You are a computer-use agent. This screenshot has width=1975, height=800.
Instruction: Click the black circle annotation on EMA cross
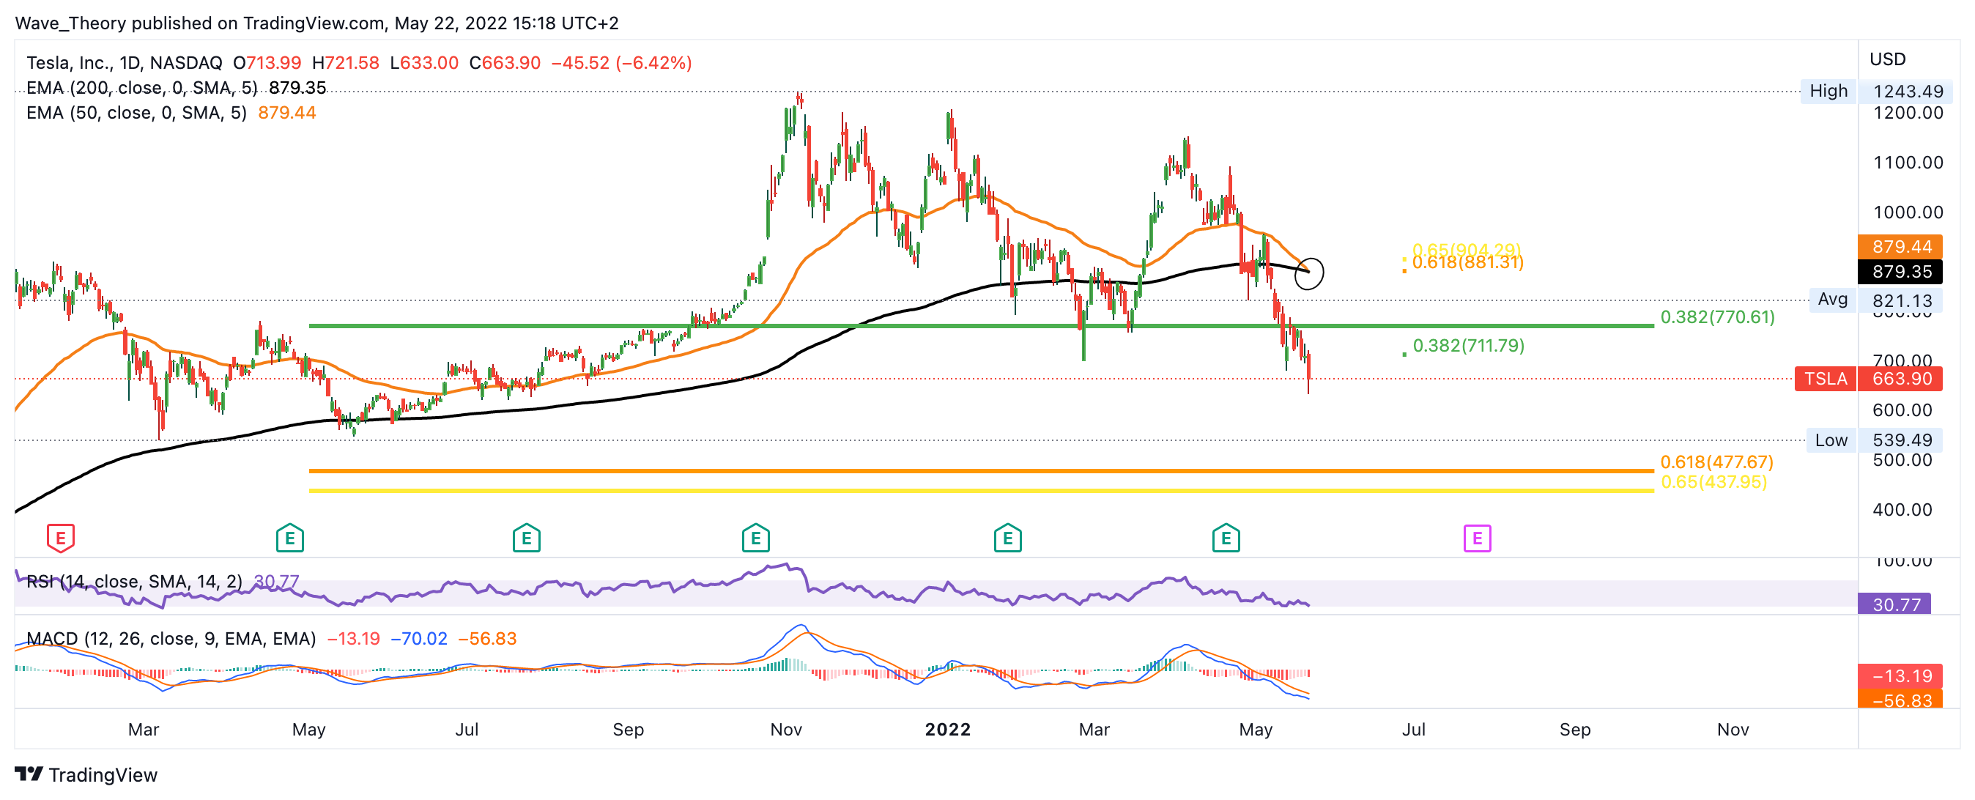click(x=1309, y=273)
